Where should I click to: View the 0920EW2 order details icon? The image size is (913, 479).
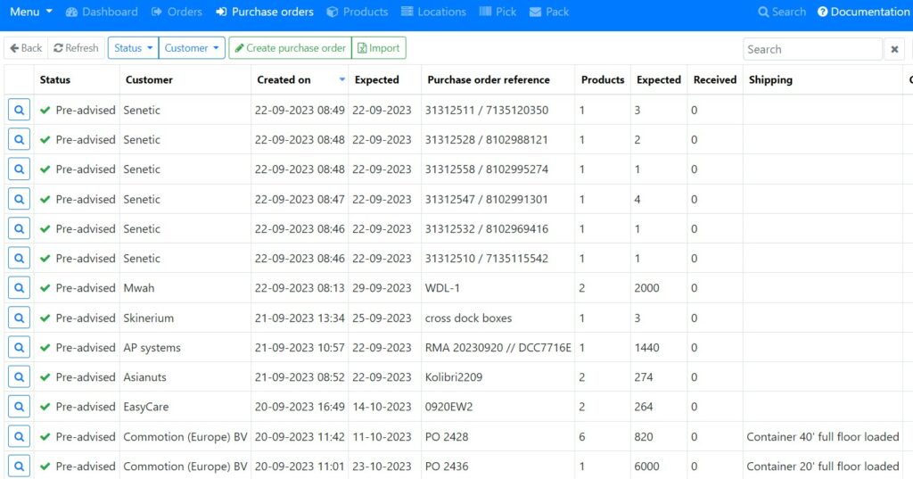(x=19, y=407)
